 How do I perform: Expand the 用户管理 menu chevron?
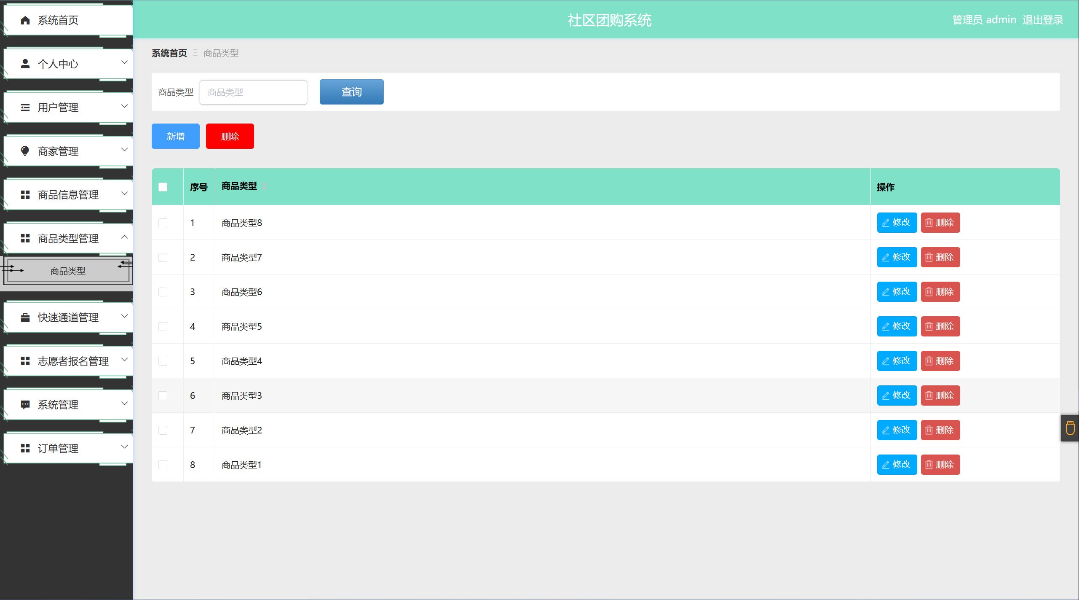(124, 106)
